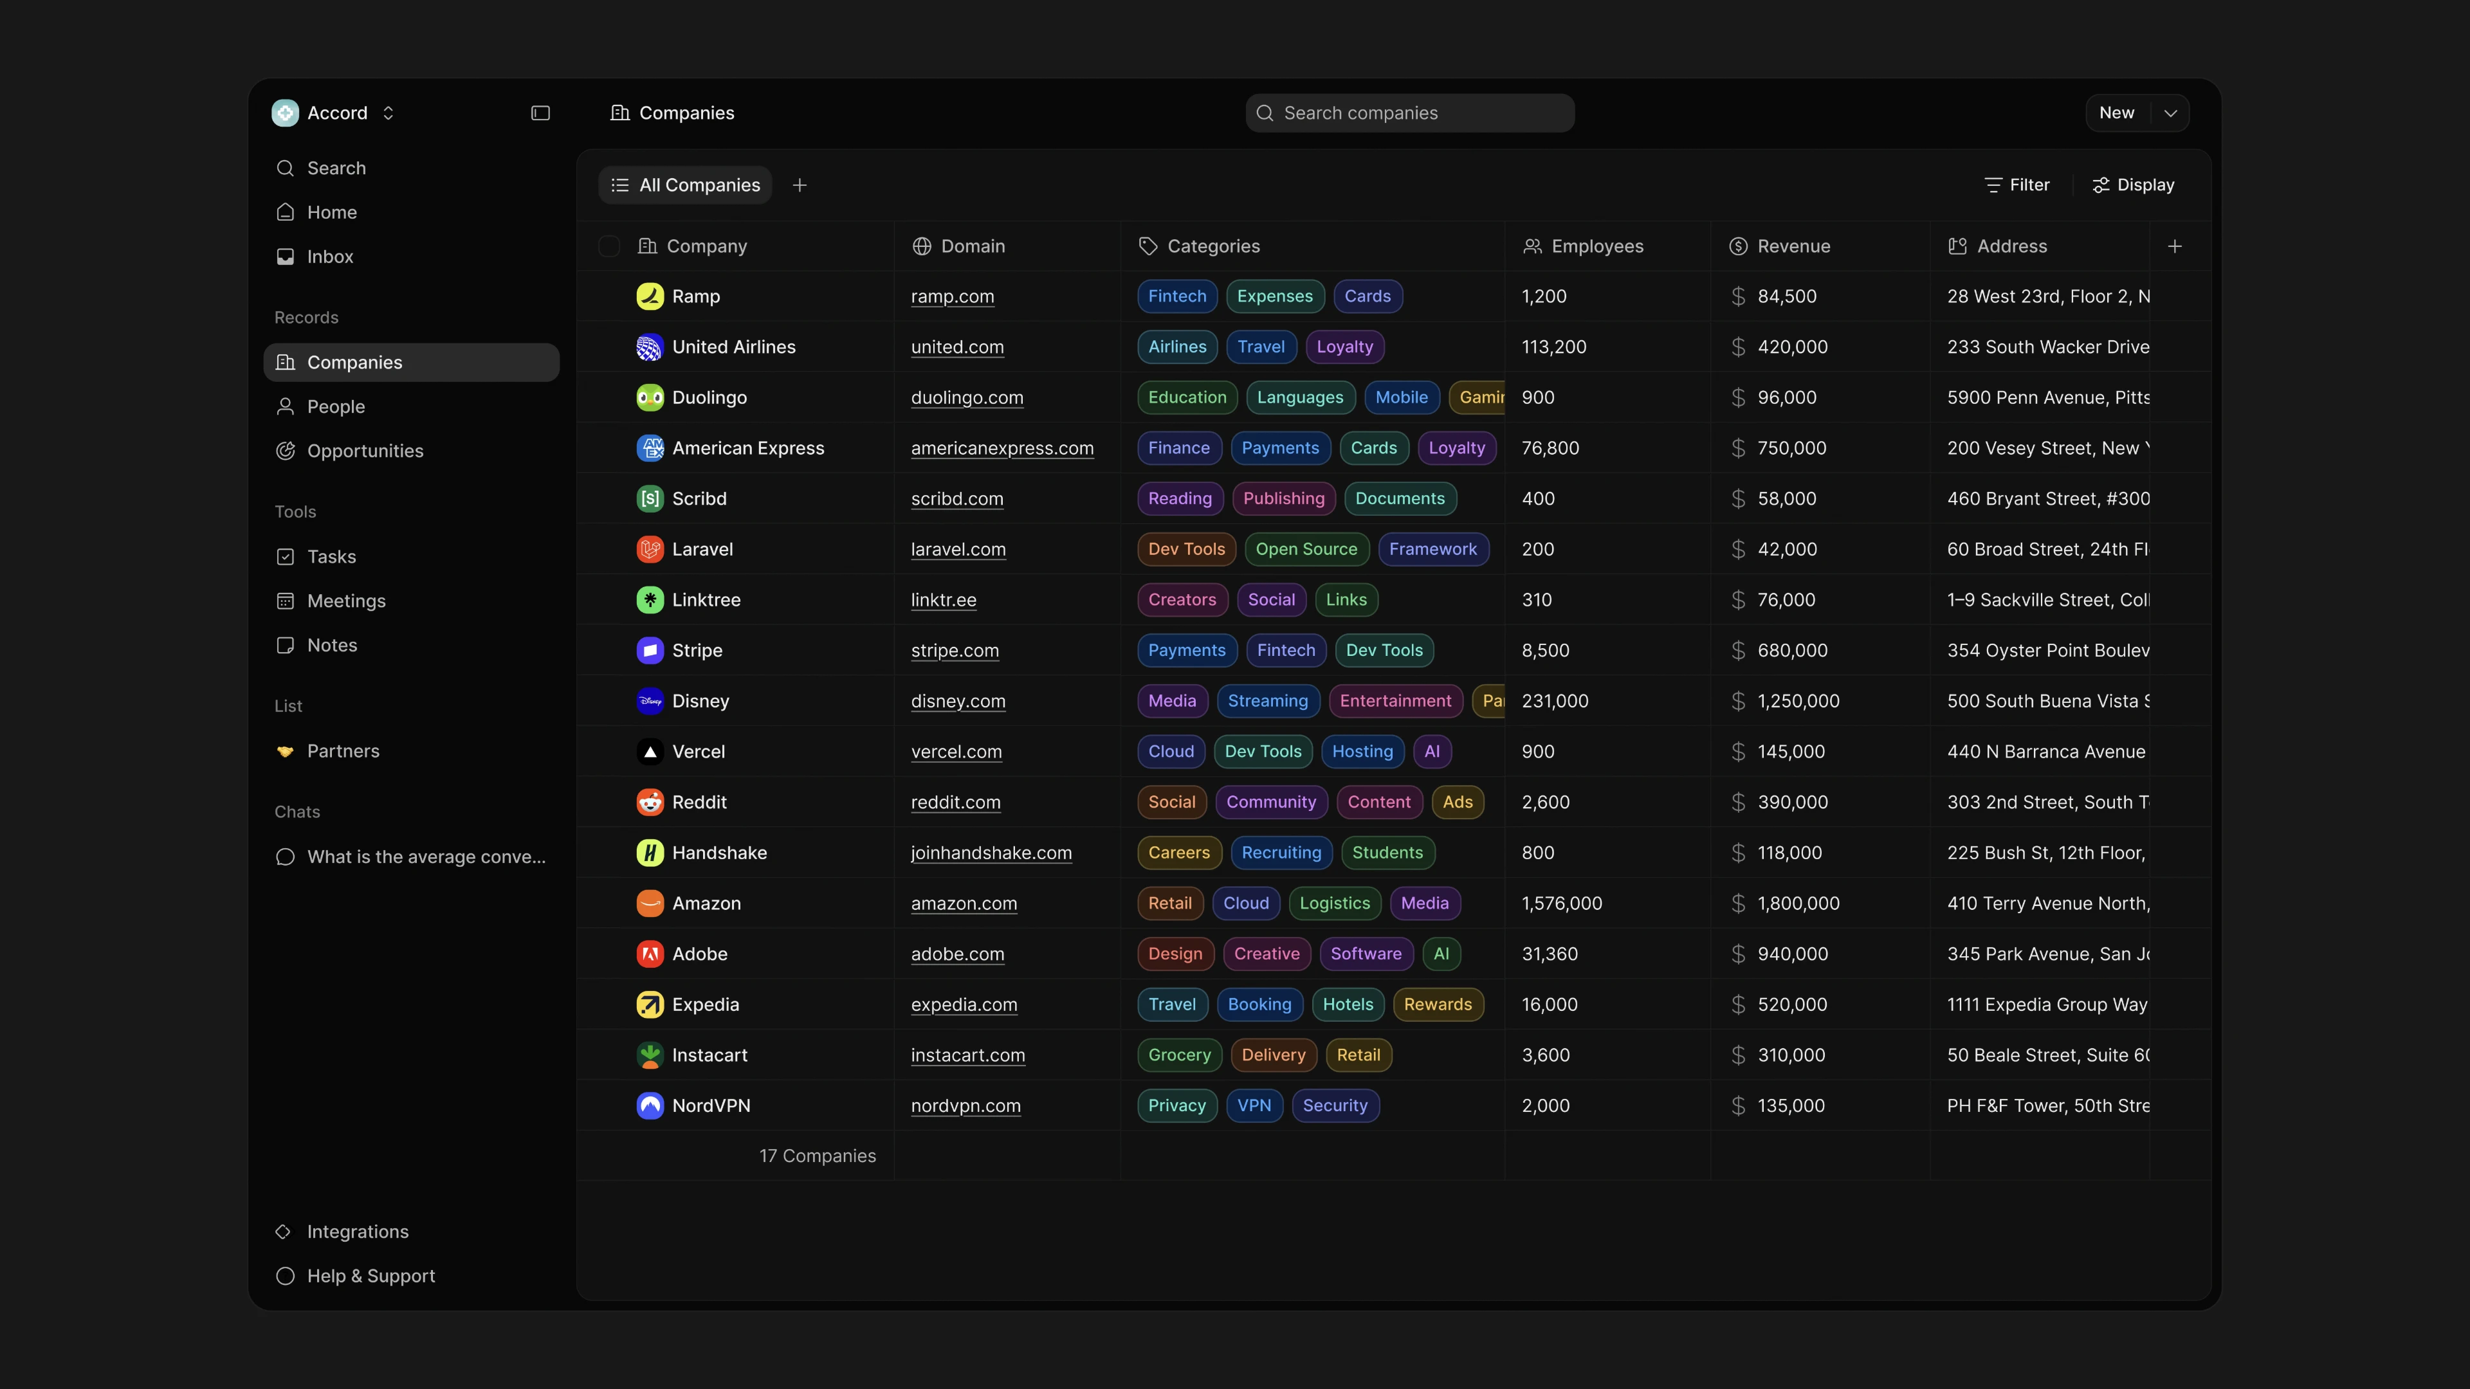Screen dimensions: 2470x1389
Task: Open Integrations in the sidebar
Action: 412,1232
